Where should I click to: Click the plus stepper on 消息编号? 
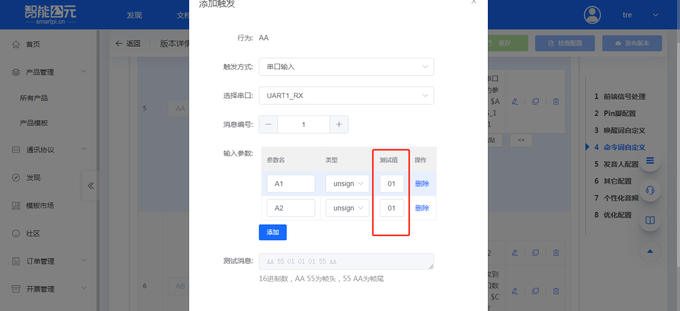[339, 124]
